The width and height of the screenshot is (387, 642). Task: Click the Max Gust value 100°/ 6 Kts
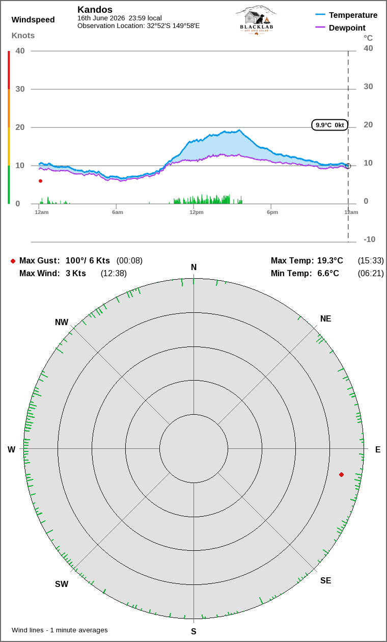[x=88, y=261]
